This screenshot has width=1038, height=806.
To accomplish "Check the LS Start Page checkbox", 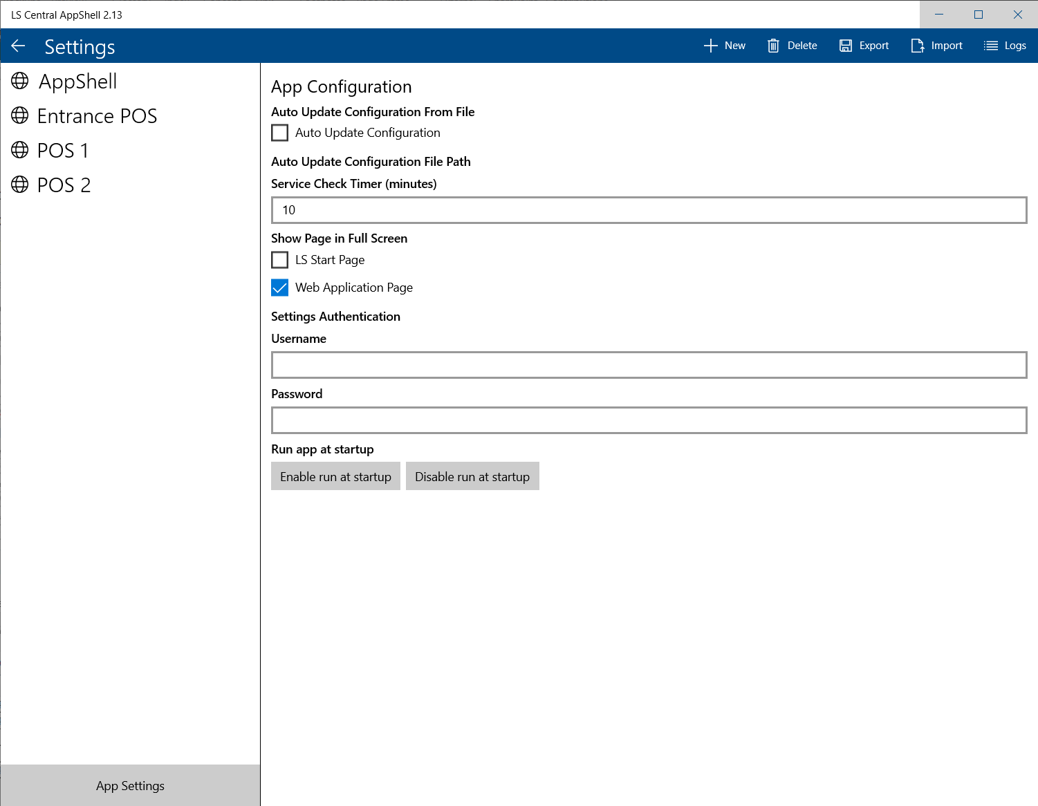I will [280, 260].
